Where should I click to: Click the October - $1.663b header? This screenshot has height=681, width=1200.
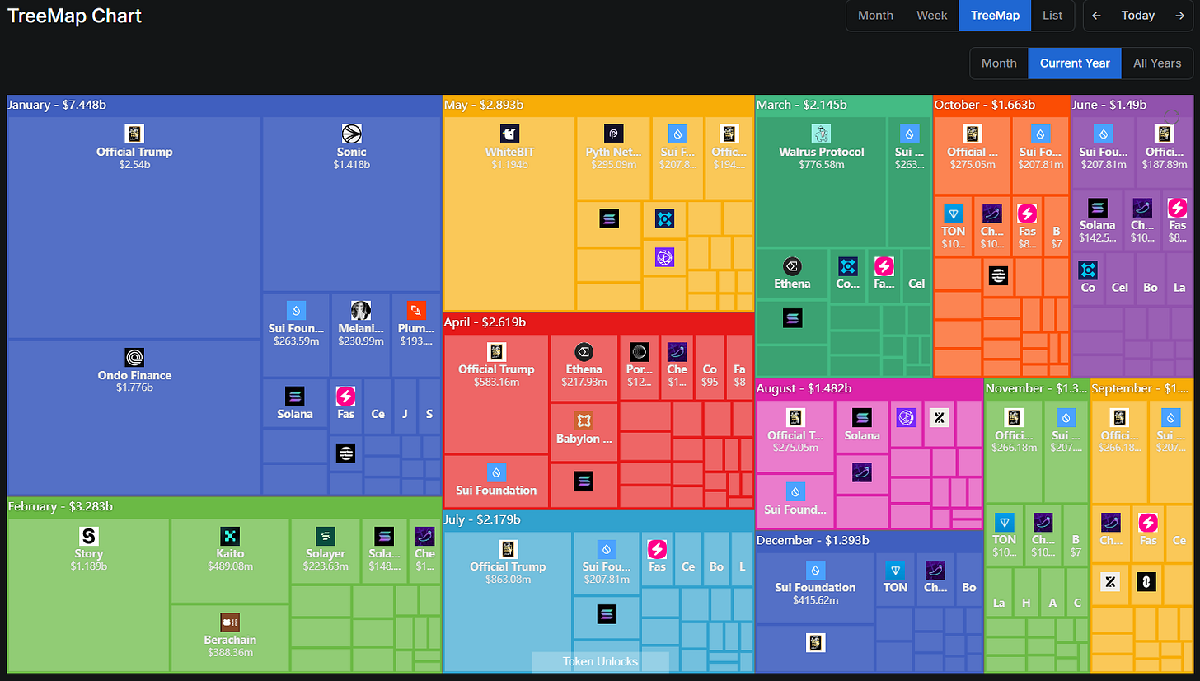click(x=985, y=105)
